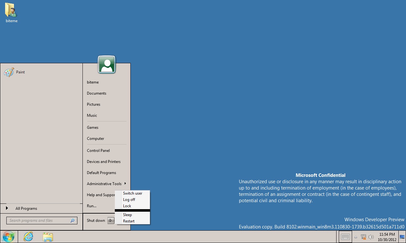The width and height of the screenshot is (406, 243).
Task: Open Computer from the Start menu
Action: coord(95,139)
